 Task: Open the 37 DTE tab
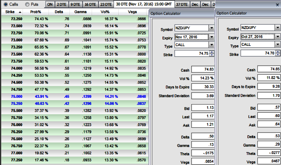coord(181,4)
